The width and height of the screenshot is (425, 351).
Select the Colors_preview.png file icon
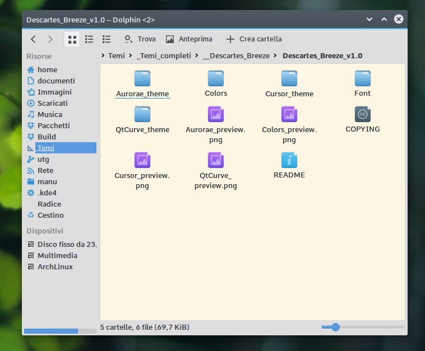tap(289, 114)
